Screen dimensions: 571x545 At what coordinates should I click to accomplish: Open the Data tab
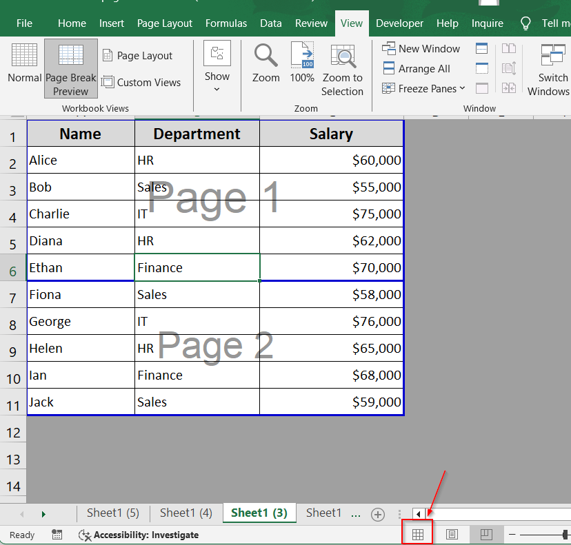(x=271, y=23)
